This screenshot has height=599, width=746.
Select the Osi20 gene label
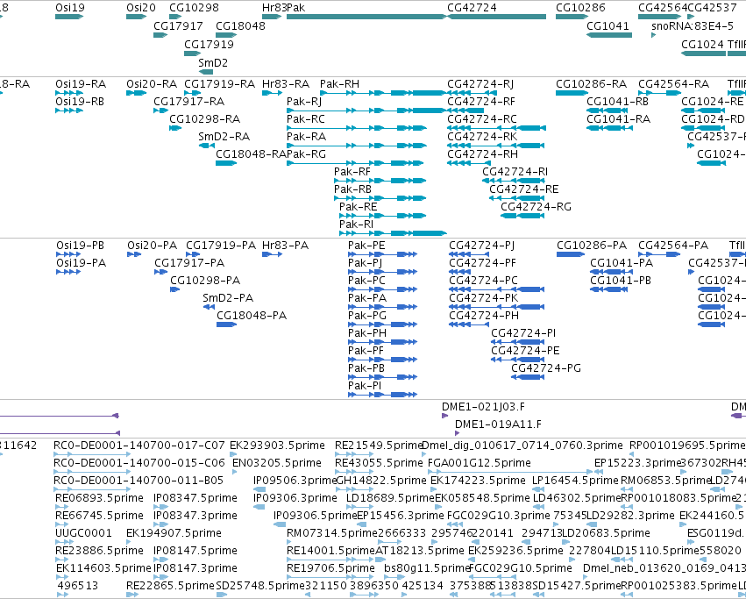(x=141, y=8)
